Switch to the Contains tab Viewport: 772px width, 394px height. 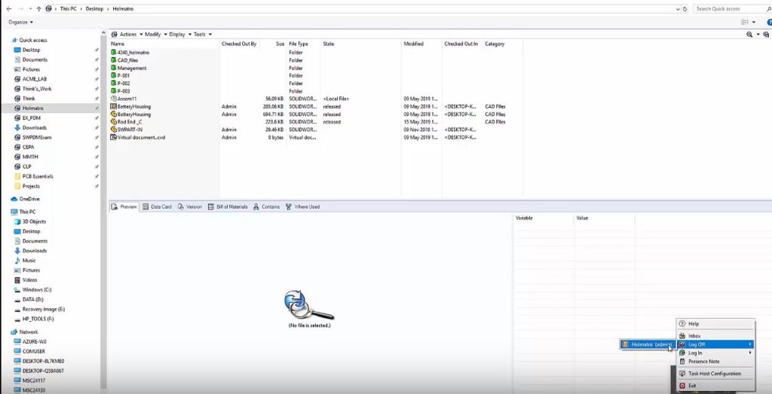coord(266,206)
